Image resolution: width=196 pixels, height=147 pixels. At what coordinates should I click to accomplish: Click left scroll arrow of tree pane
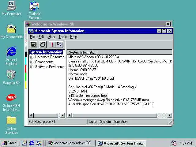pos(31,115)
